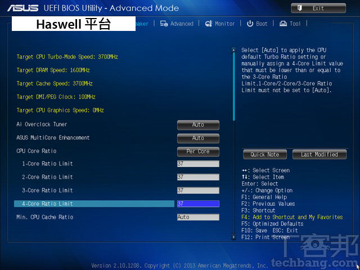Click the settings list scrollbar thumb
Image resolution: width=360 pixels, height=270 pixels.
click(234, 86)
